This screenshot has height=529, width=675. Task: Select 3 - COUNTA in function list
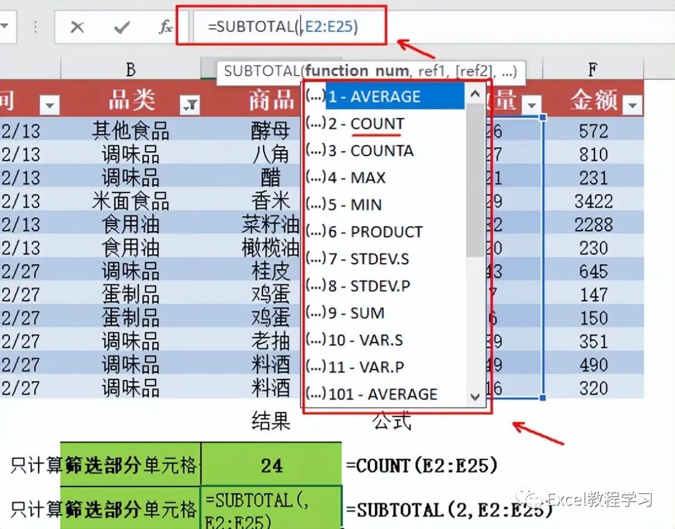tap(385, 151)
